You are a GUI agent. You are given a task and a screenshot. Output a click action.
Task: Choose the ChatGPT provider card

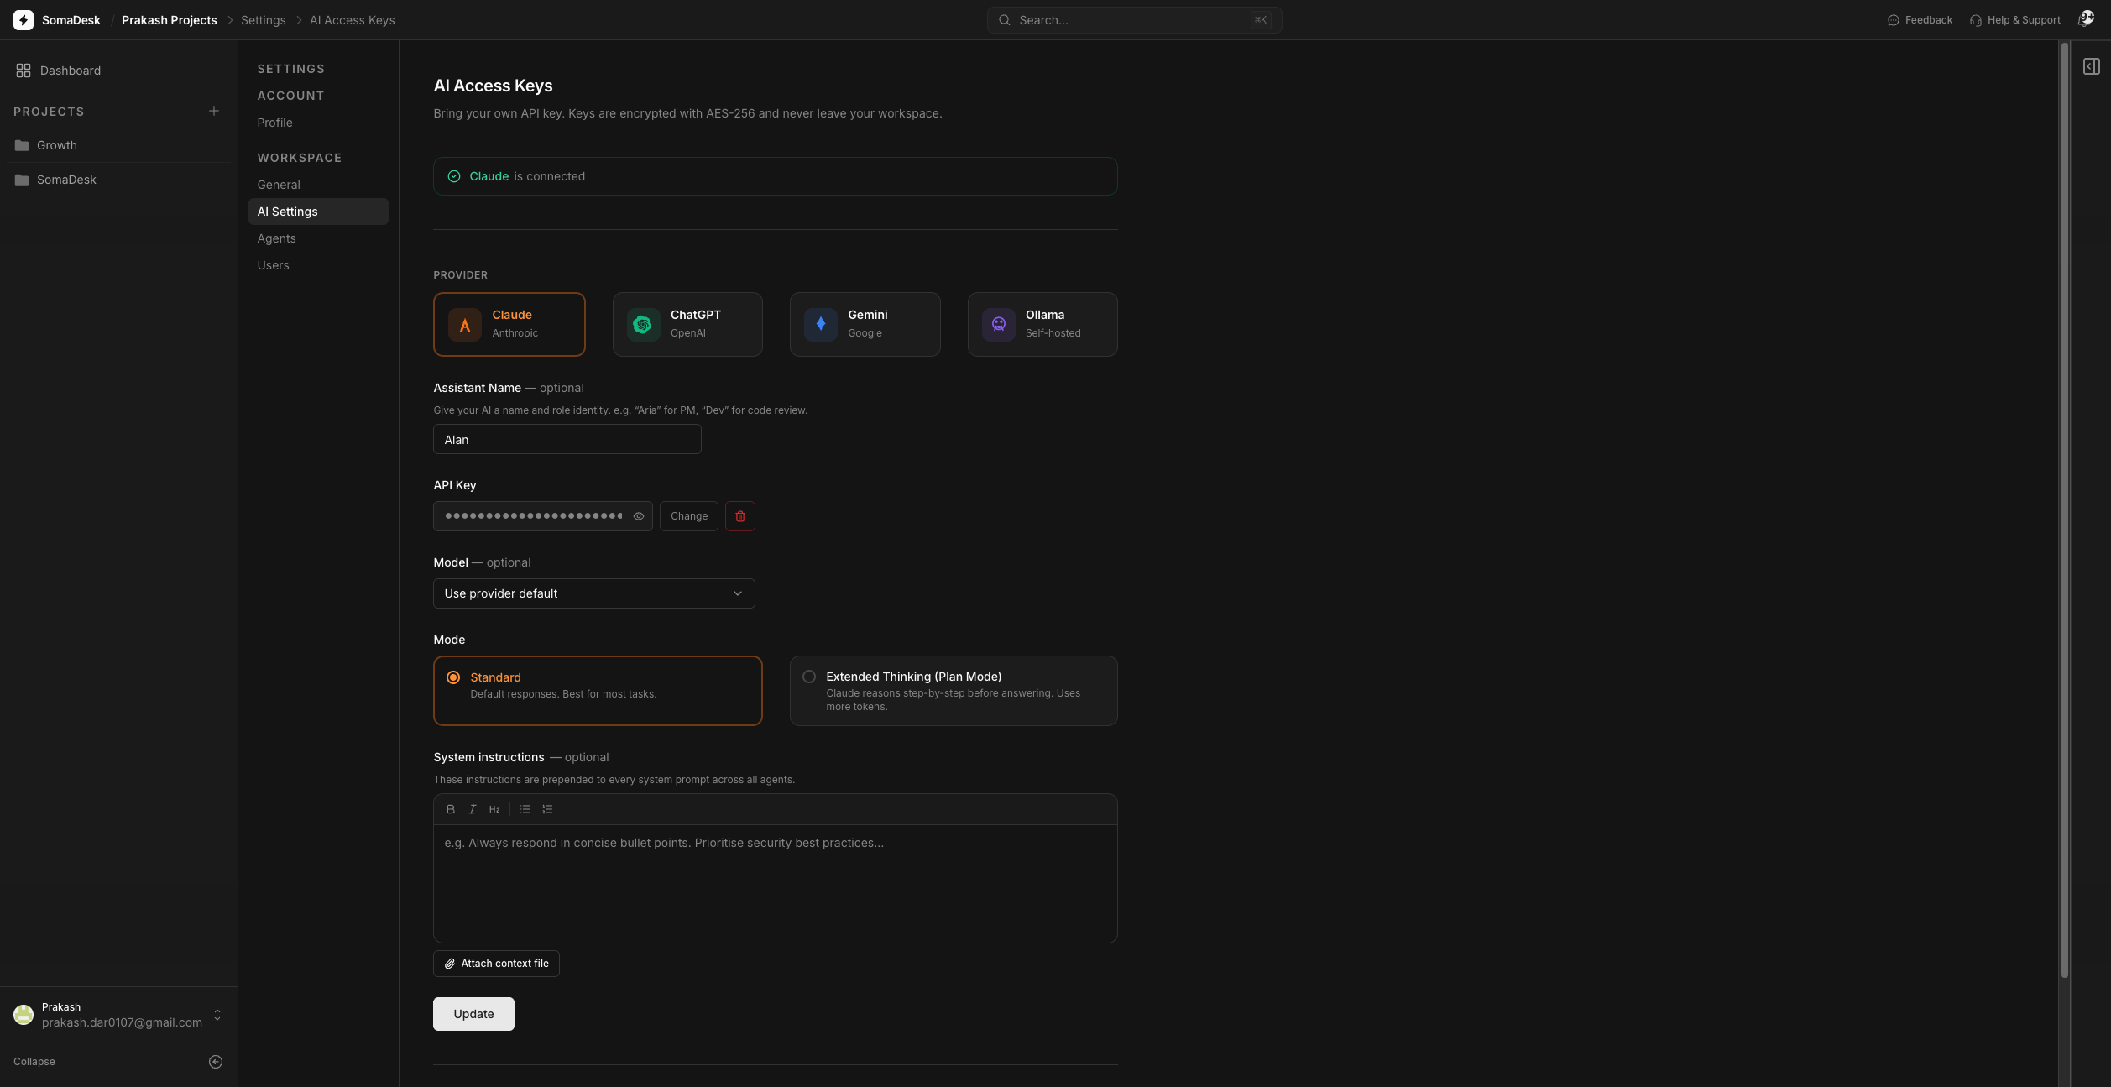click(x=687, y=324)
